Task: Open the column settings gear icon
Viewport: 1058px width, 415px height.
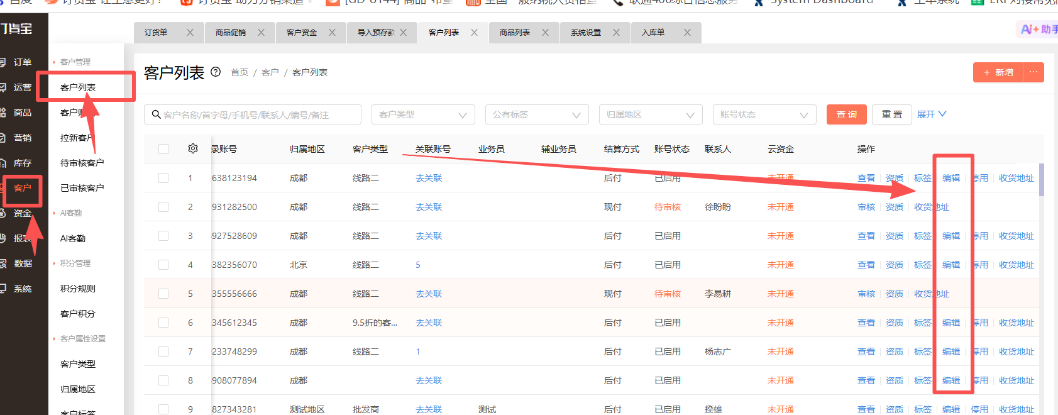Action: pos(193,148)
